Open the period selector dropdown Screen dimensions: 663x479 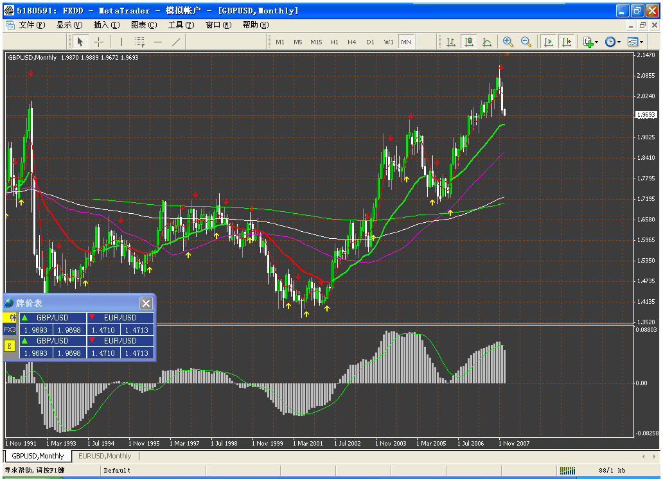619,41
